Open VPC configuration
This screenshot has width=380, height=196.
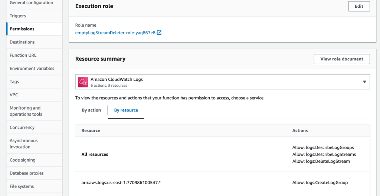tap(14, 95)
